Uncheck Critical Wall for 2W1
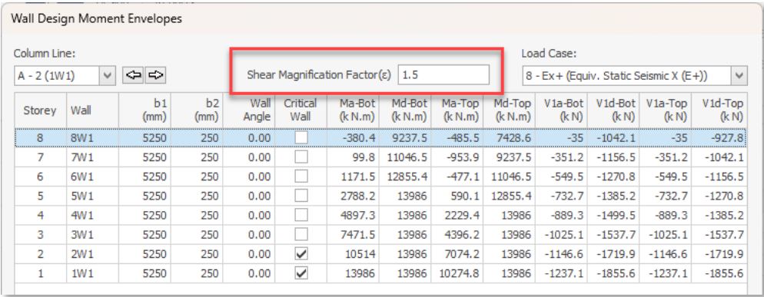The height and width of the screenshot is (297, 764). [x=301, y=254]
